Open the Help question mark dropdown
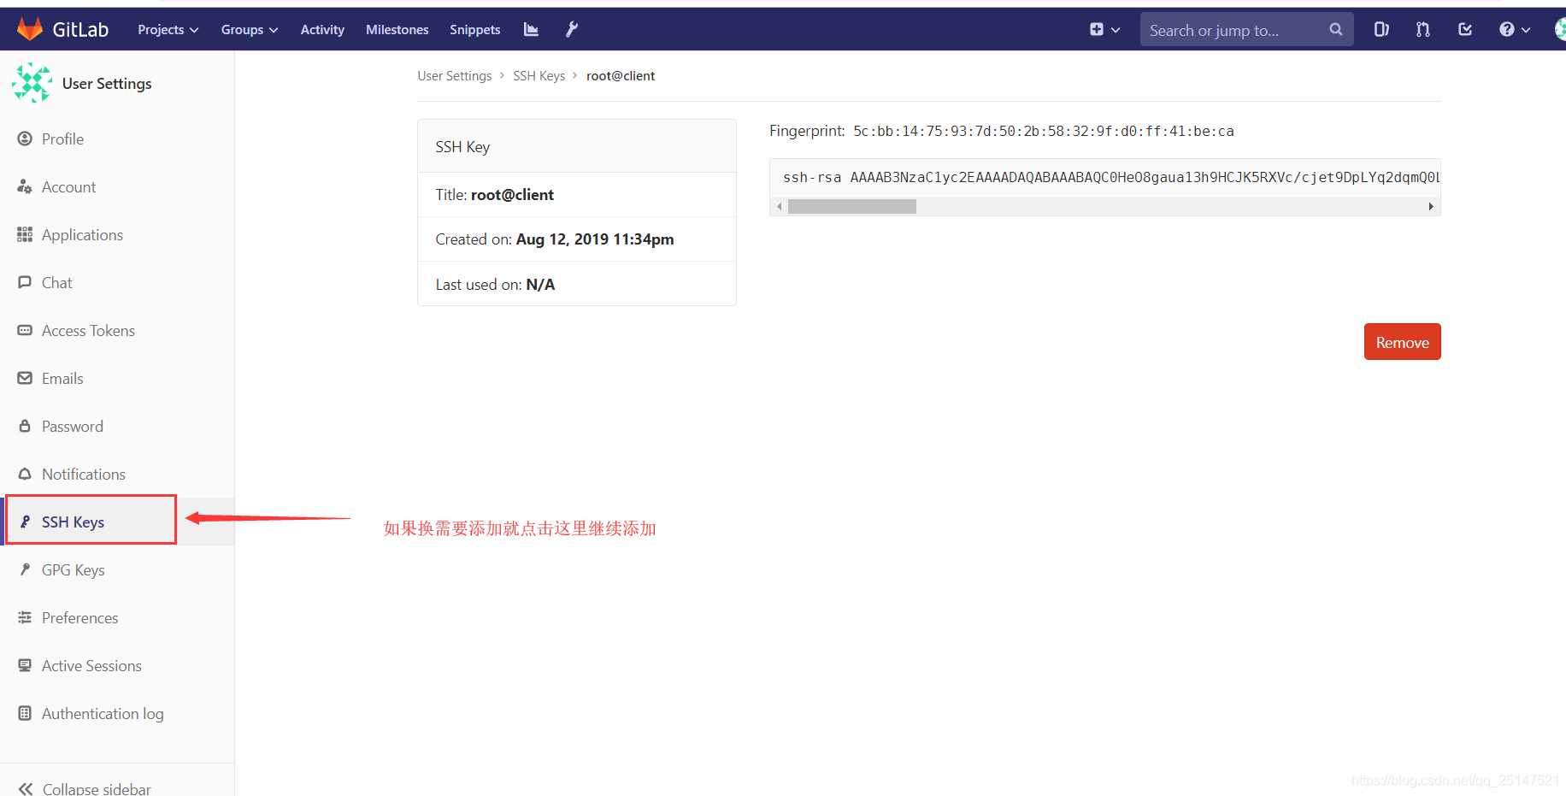1566x796 pixels. click(x=1515, y=30)
